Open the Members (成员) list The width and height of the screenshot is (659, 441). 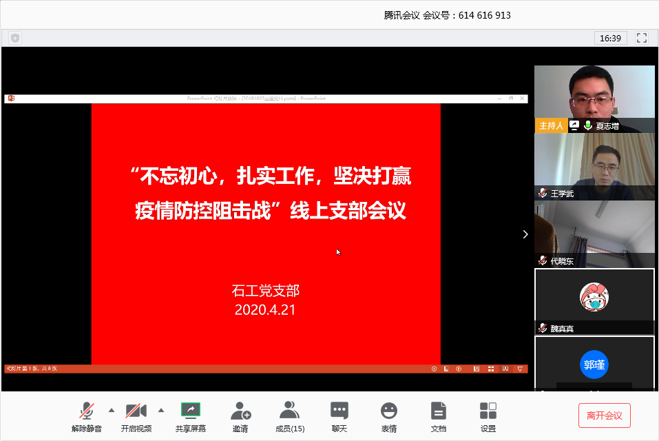(289, 411)
